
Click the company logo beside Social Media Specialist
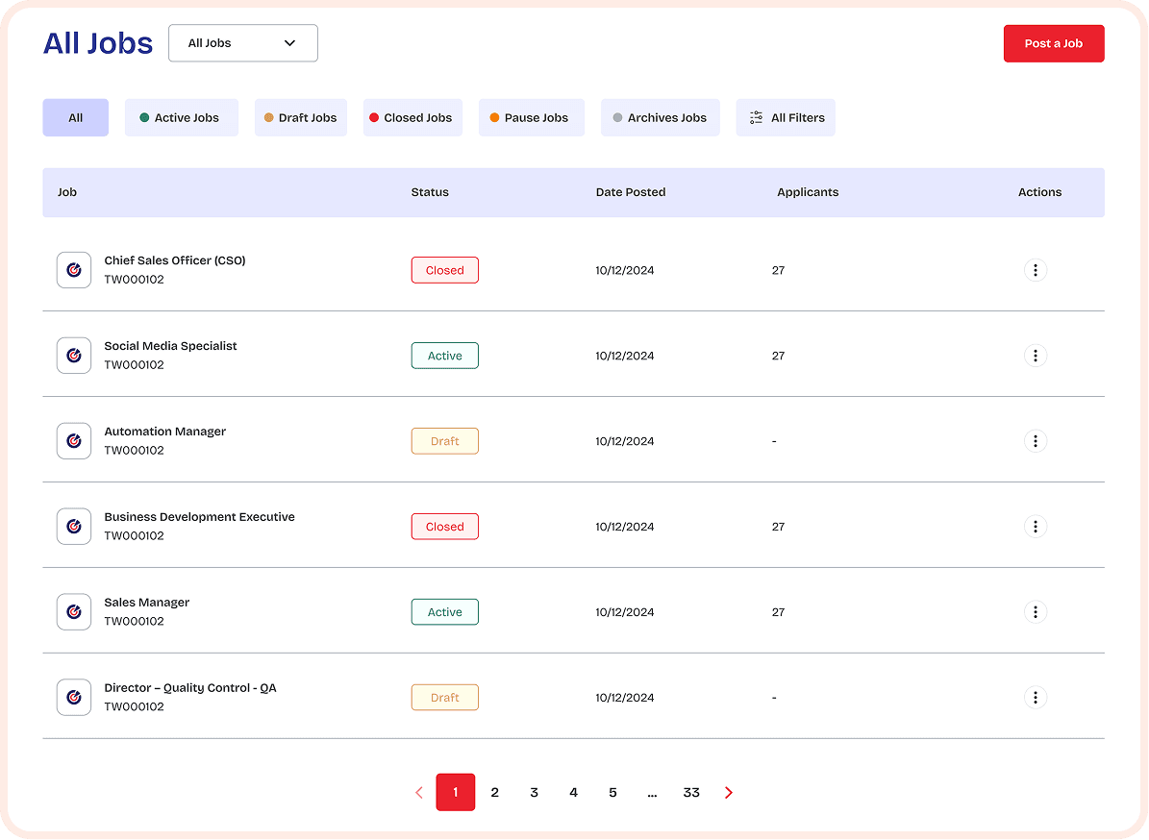[x=74, y=356]
